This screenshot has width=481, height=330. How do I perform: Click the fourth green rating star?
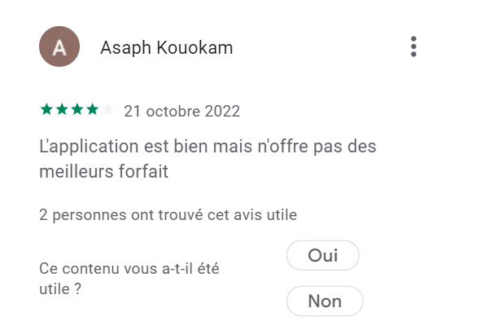[92, 109]
